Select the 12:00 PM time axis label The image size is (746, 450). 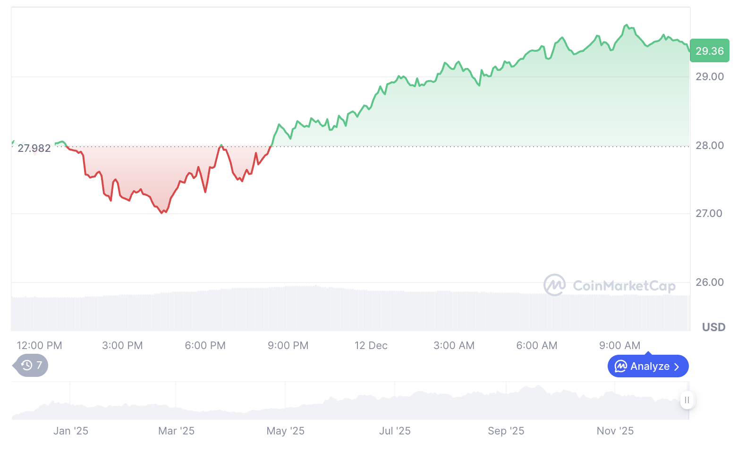[40, 345]
